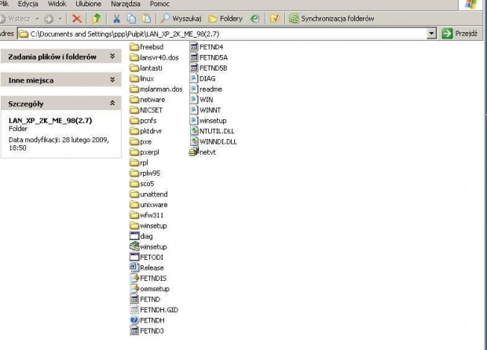Select the rplw95 folder
Screen dimensions: 487x350
pyautogui.click(x=145, y=173)
